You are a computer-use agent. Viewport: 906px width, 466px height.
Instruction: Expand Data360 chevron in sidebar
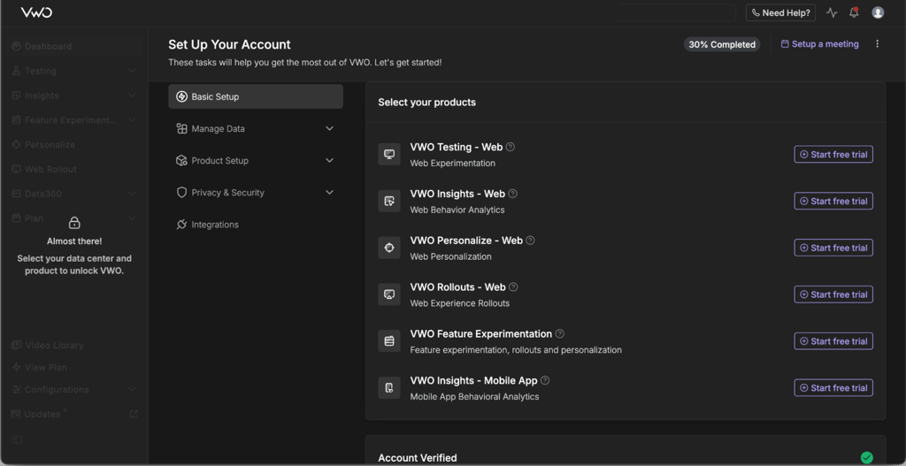132,194
